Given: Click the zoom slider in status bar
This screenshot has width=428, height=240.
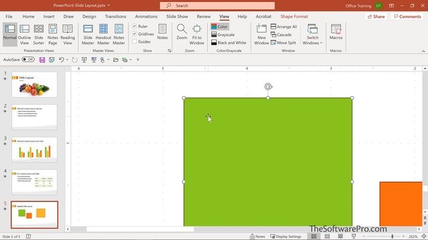Looking at the screenshot, I should (x=393, y=237).
